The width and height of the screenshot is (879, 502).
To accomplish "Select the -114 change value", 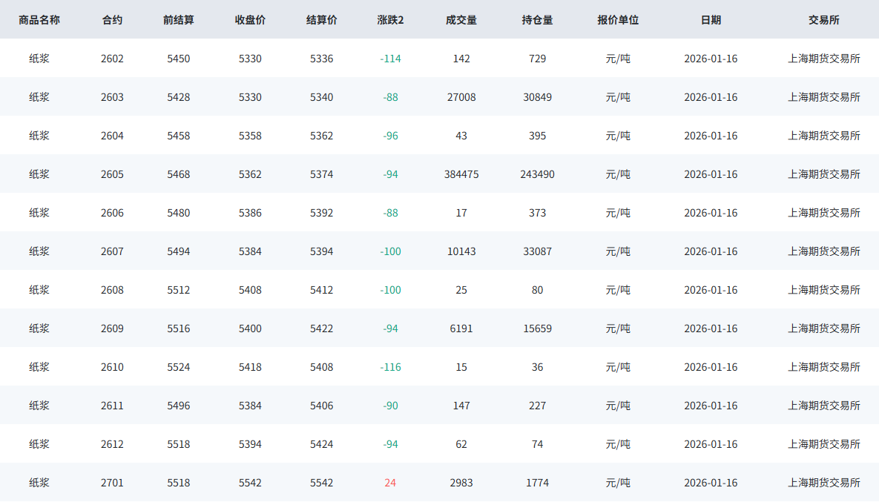I will point(390,59).
